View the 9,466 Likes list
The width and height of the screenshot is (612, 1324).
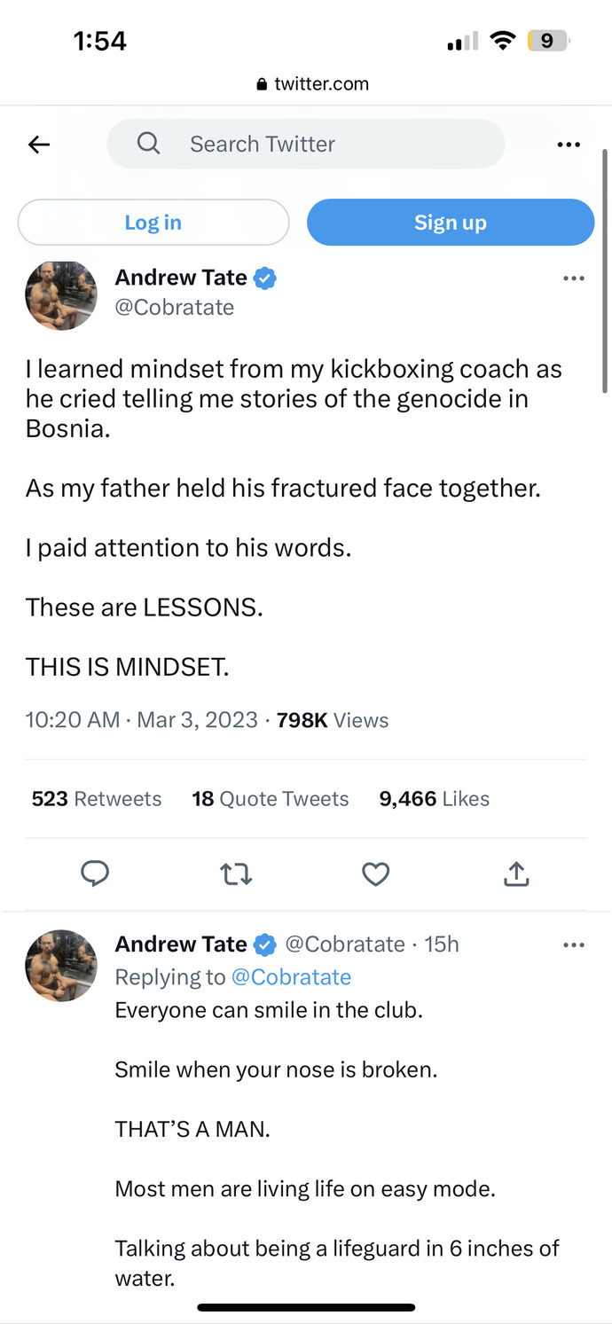click(x=435, y=799)
